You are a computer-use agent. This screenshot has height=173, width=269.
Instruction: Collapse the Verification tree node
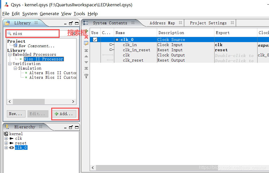point(10,64)
